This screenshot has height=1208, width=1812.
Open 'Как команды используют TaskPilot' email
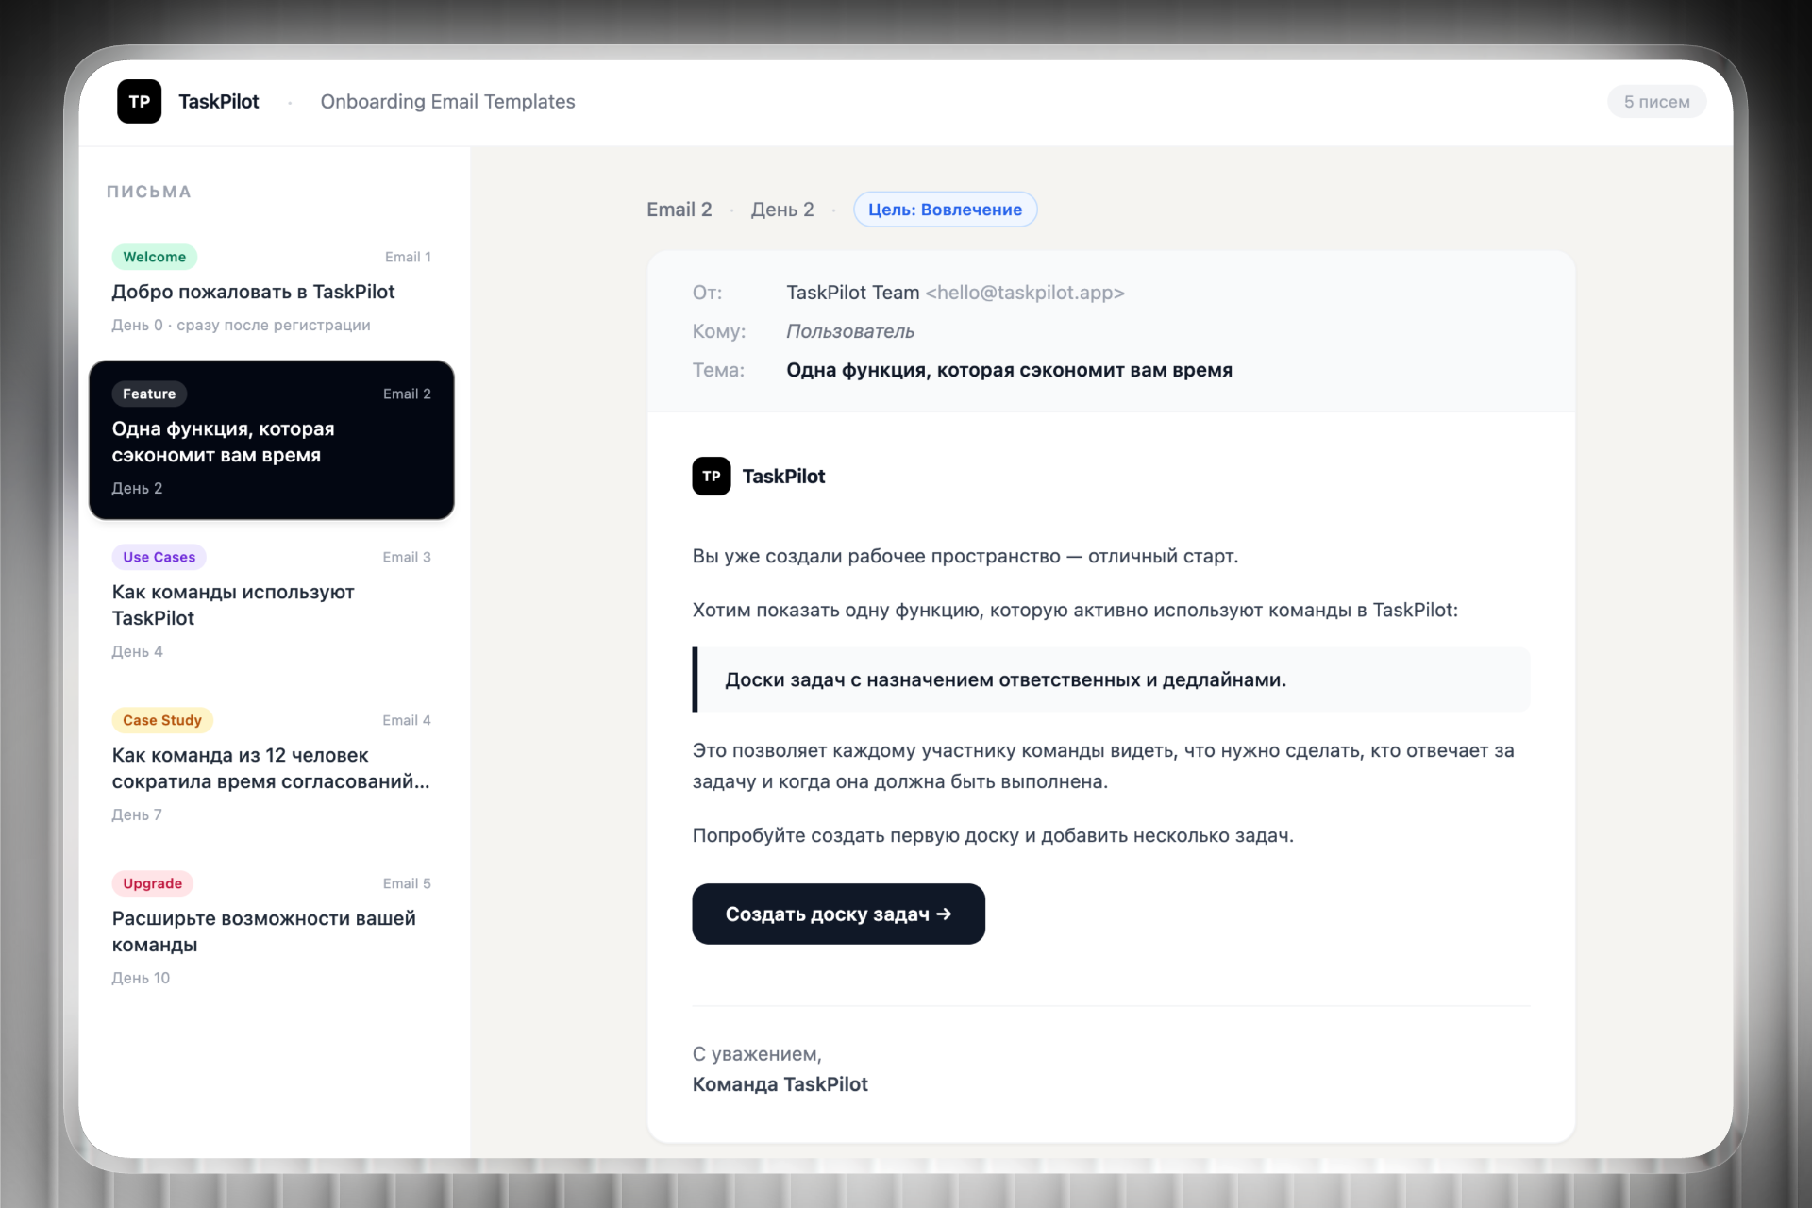tap(233, 605)
